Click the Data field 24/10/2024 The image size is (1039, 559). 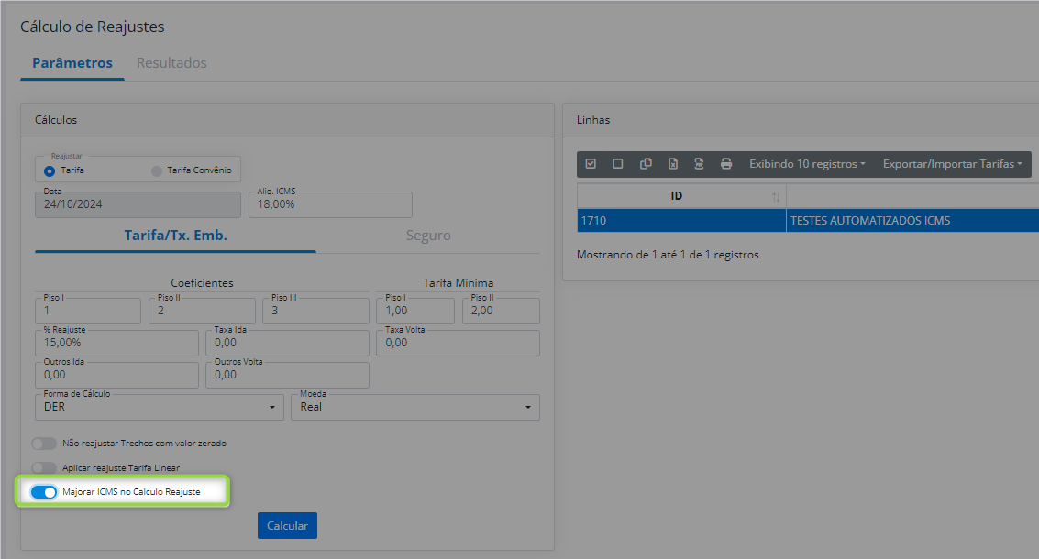pyautogui.click(x=138, y=204)
